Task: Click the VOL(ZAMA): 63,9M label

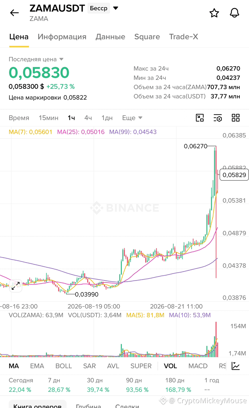Action: [x=36, y=315]
